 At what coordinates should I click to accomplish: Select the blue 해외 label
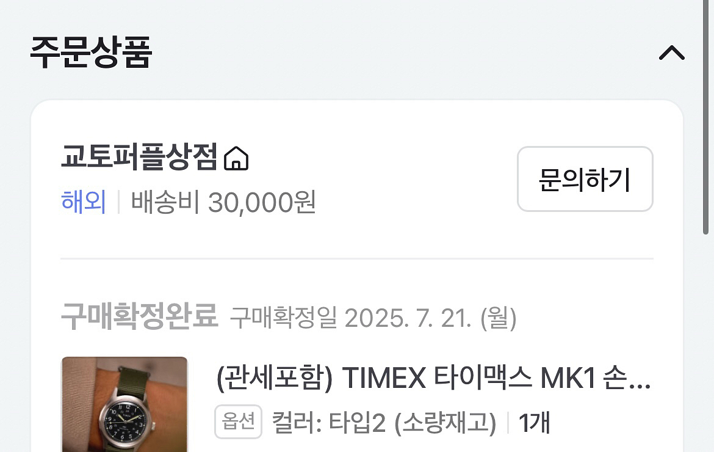pos(84,202)
